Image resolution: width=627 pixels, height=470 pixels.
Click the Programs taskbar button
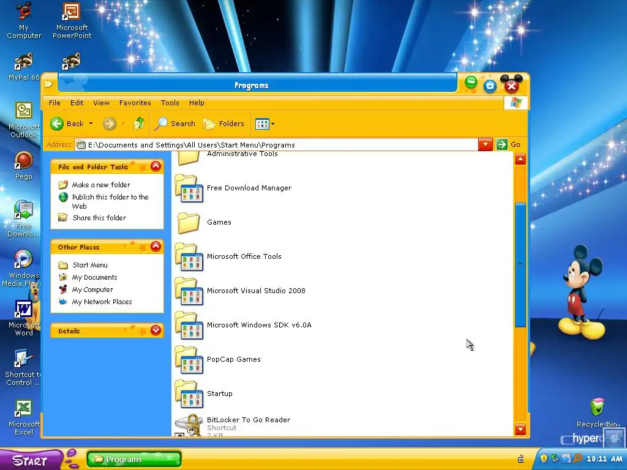134,459
